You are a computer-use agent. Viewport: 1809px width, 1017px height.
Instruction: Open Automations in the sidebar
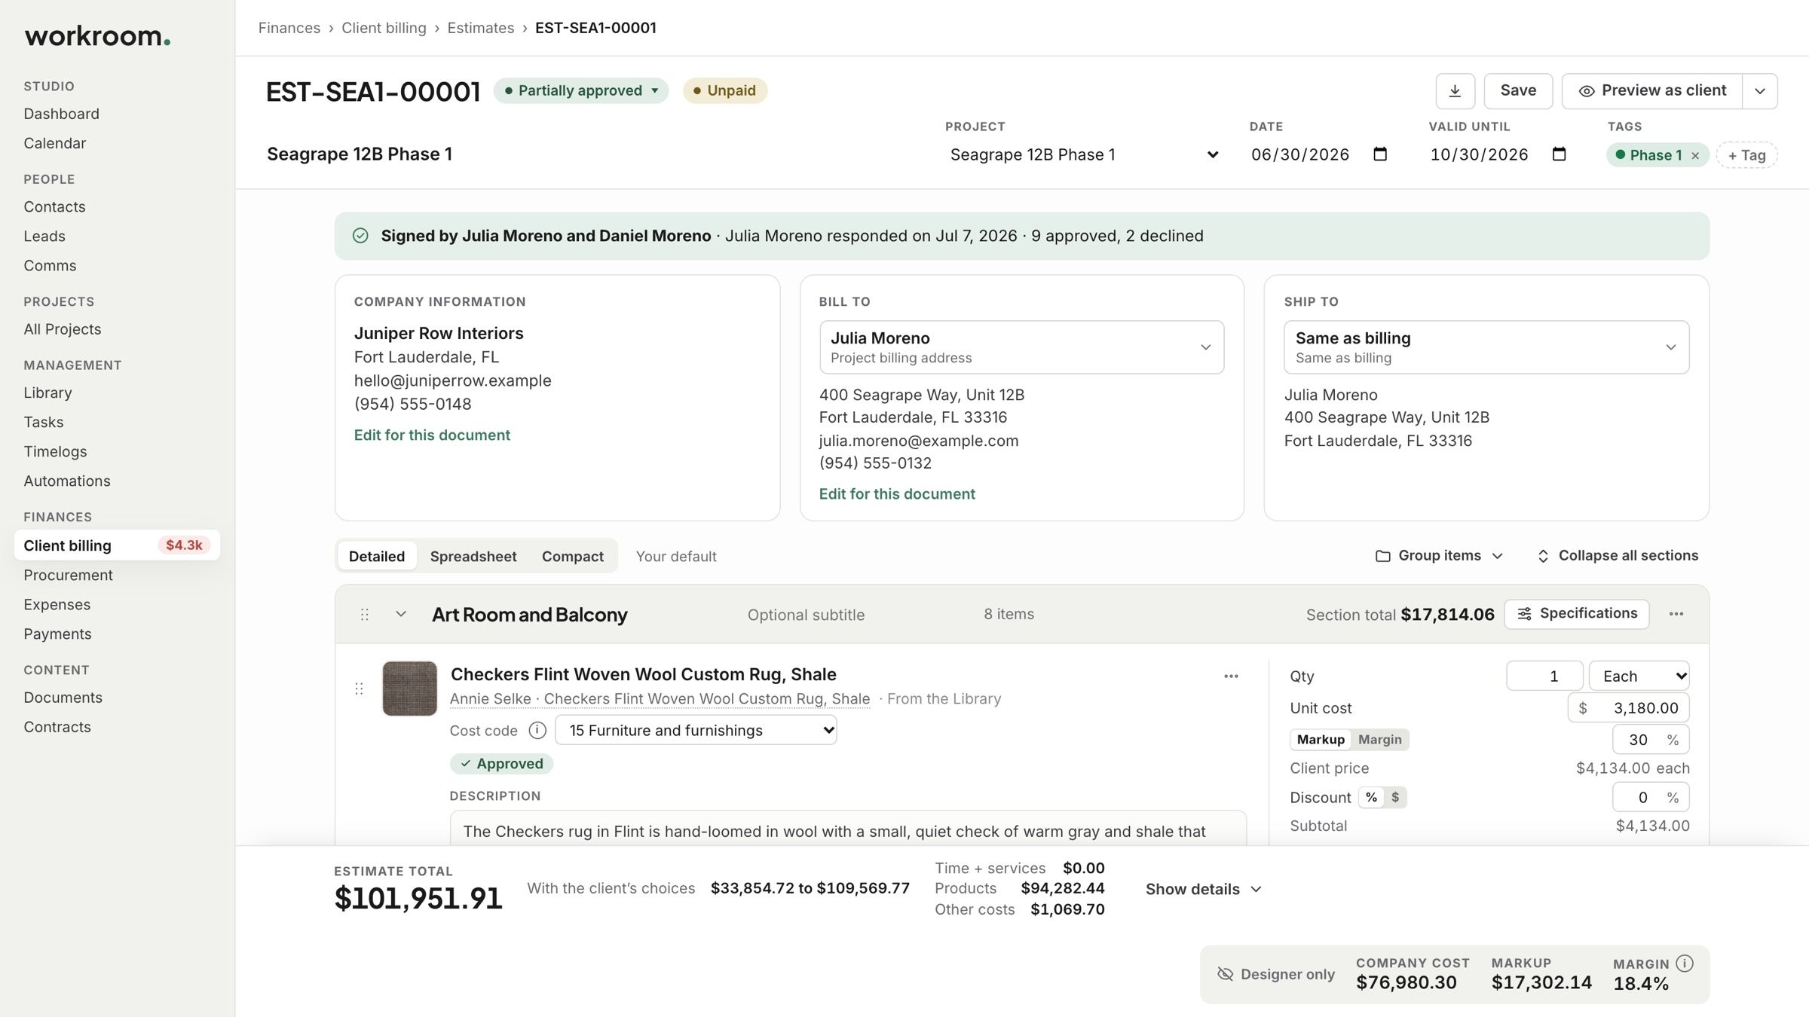pos(67,481)
